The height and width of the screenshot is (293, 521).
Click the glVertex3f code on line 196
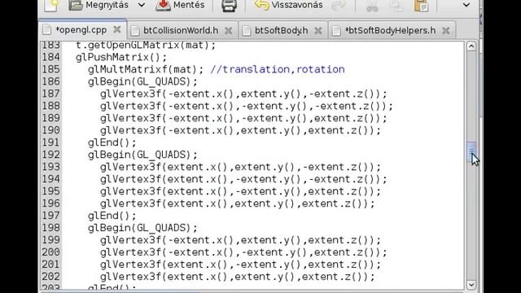(238, 203)
